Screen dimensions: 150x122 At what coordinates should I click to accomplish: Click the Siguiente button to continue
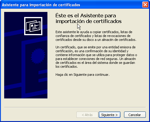click(109, 115)
